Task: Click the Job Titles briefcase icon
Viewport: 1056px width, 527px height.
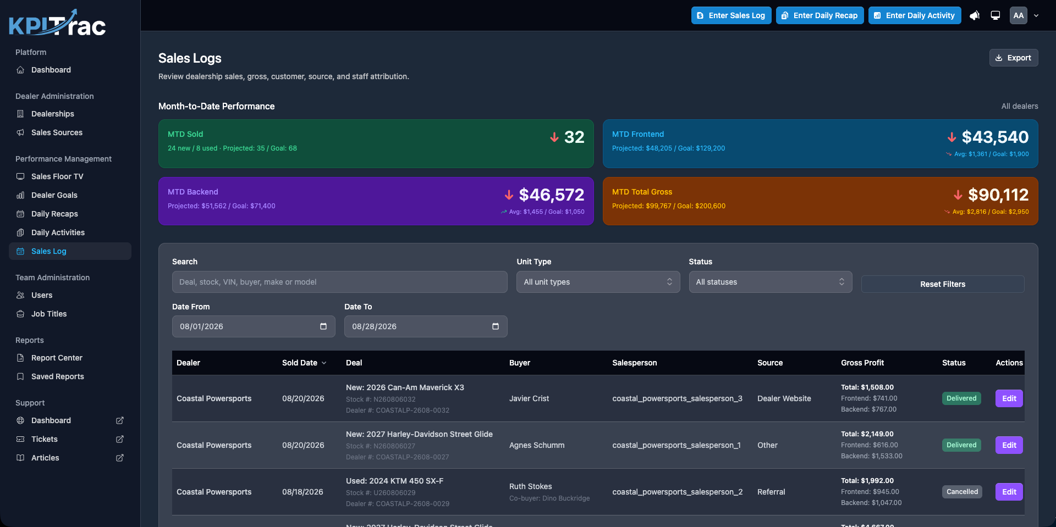Action: [x=20, y=314]
